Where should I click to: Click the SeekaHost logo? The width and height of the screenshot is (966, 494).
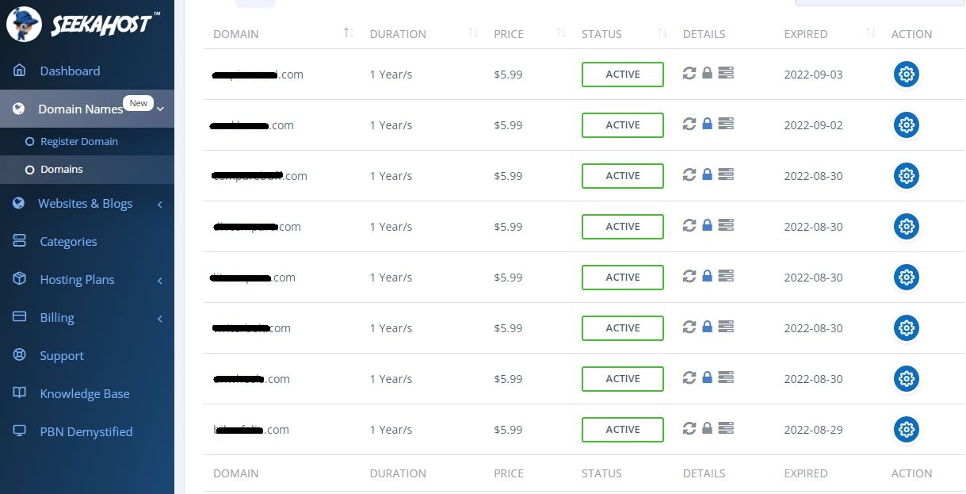[78, 24]
